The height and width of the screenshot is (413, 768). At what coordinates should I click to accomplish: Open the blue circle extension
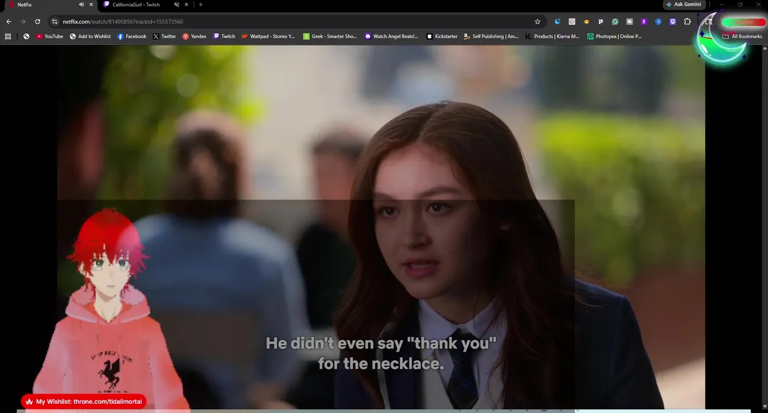[x=658, y=22]
